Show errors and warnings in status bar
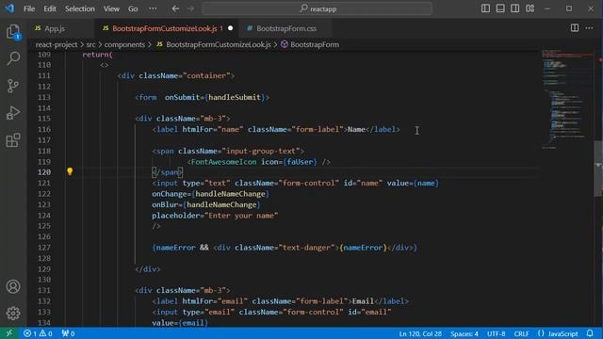603x339 pixels. coord(38,333)
